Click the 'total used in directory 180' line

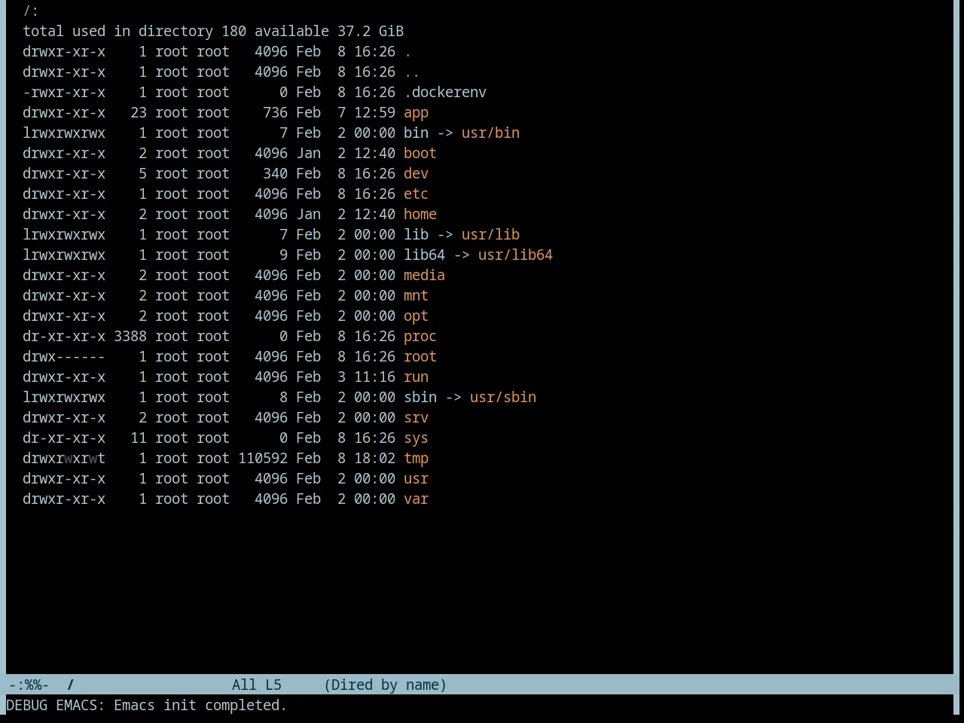point(135,32)
